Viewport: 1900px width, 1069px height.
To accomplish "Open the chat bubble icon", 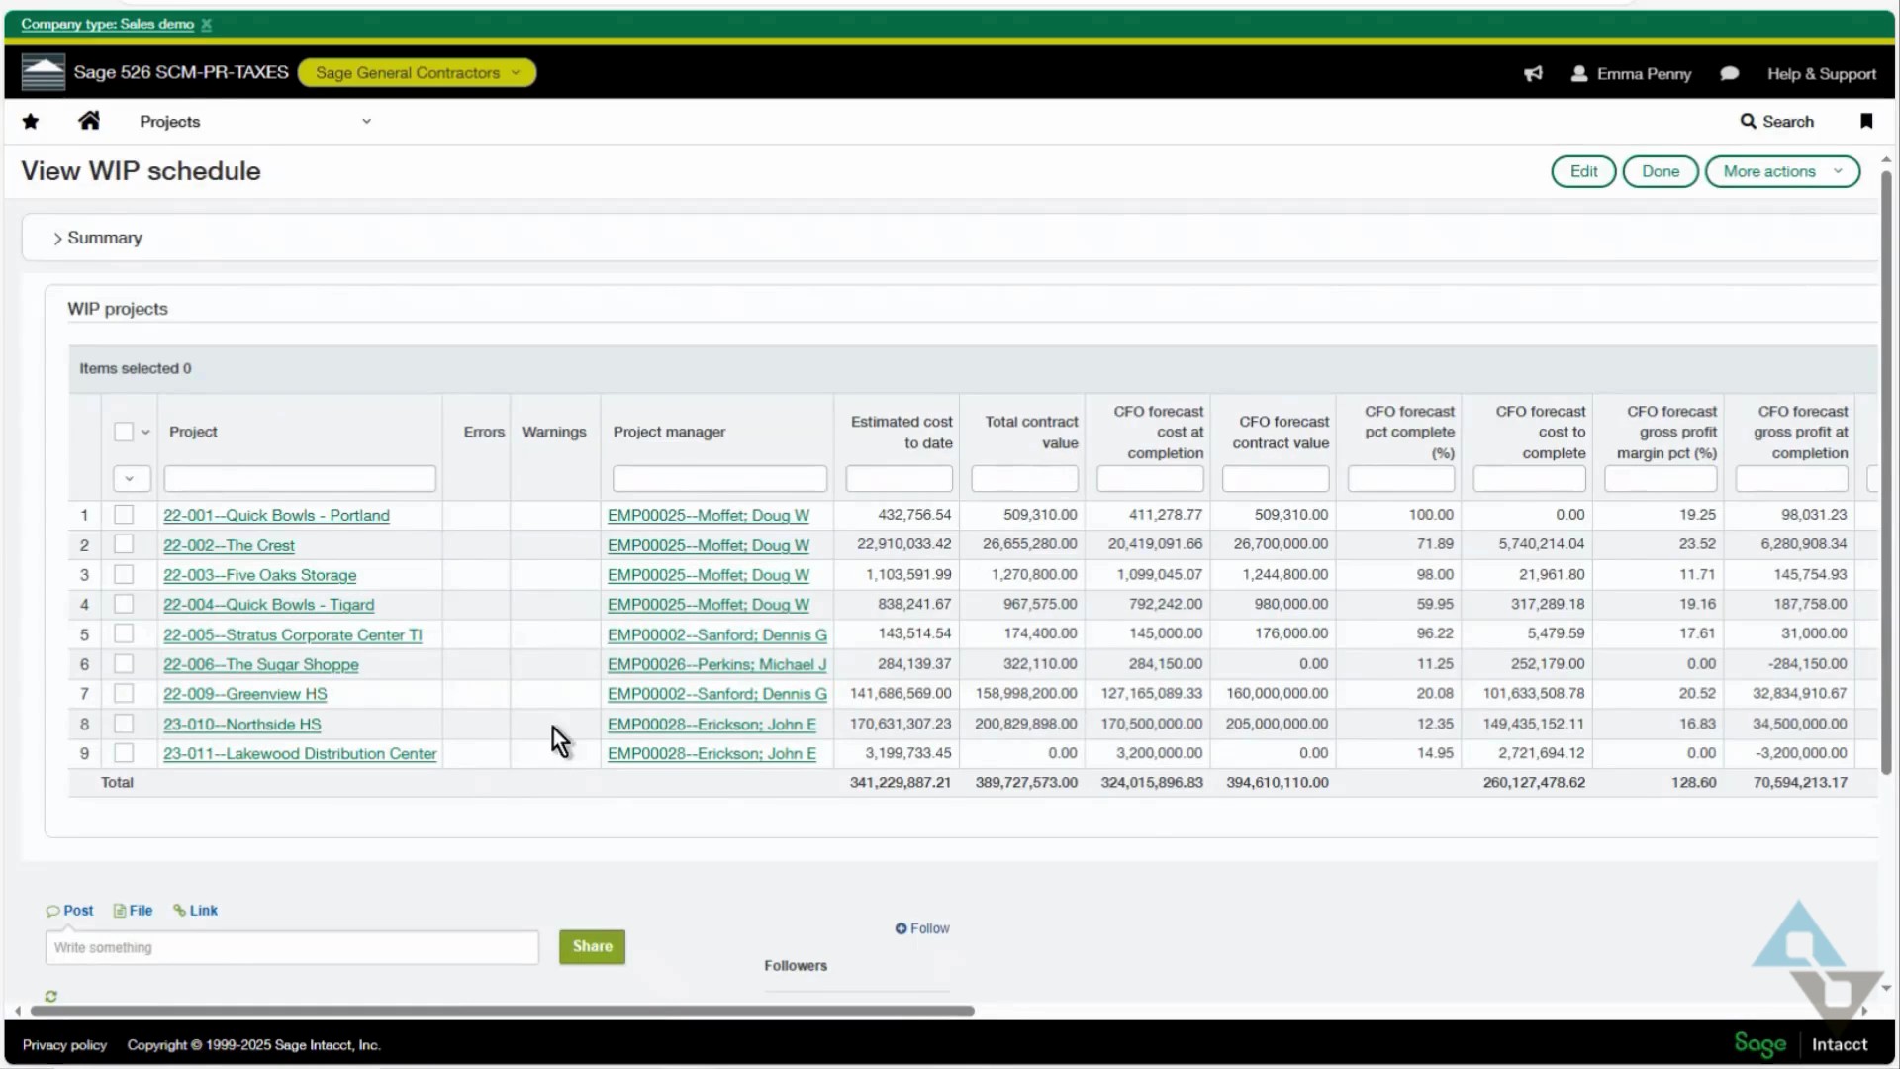I will tap(1729, 73).
